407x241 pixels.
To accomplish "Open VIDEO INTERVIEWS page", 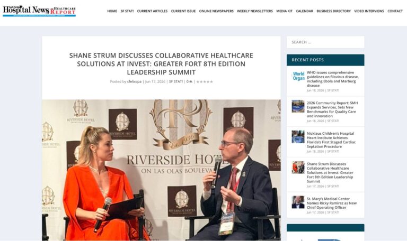I will click(x=369, y=11).
